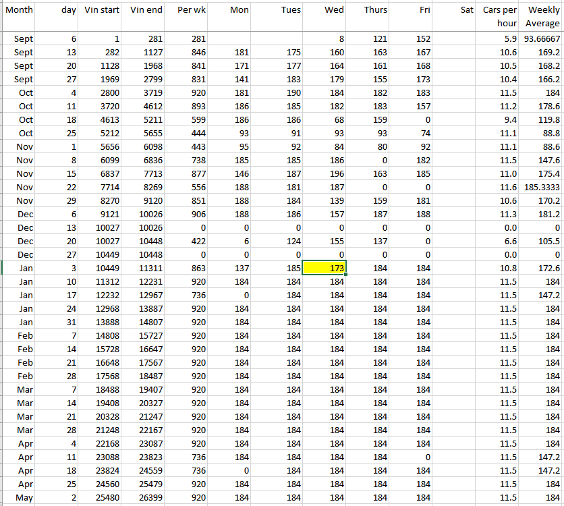Select the yellow highlighted cell containing 173
Screen dimensions: 564x506
pos(324,269)
